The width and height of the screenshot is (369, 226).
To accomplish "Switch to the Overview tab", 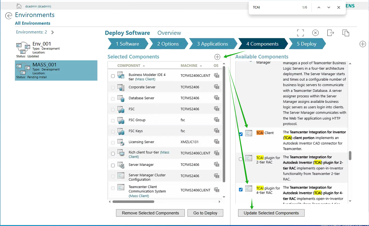I will [x=169, y=33].
